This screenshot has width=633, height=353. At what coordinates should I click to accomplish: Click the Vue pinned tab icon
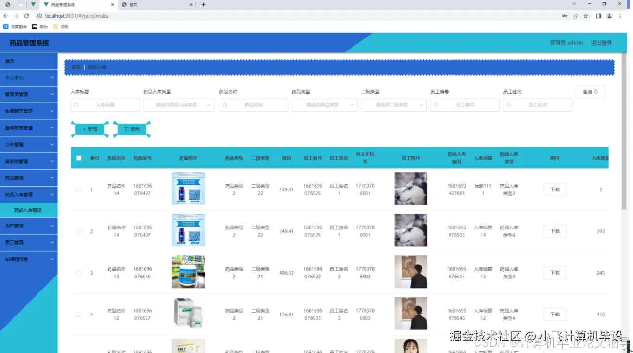[x=32, y=5]
